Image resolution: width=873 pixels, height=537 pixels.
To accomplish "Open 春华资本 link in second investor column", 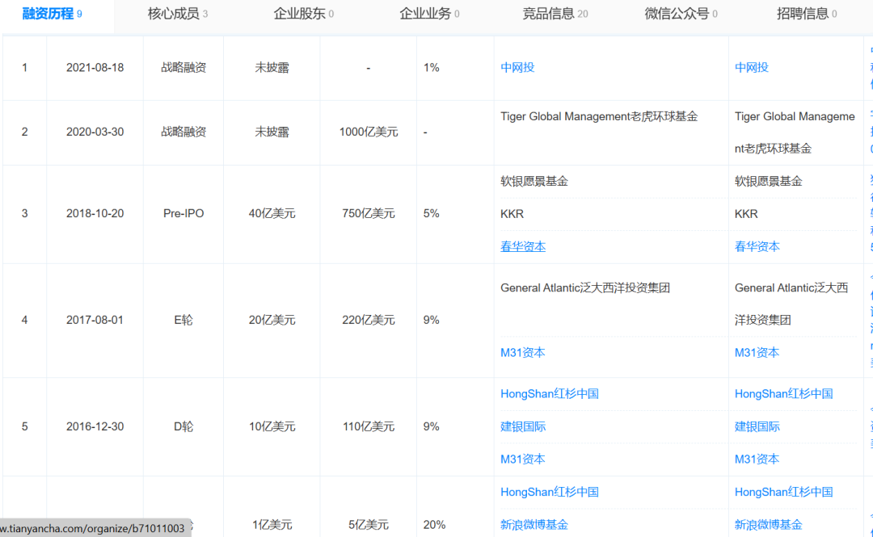I will click(x=757, y=246).
